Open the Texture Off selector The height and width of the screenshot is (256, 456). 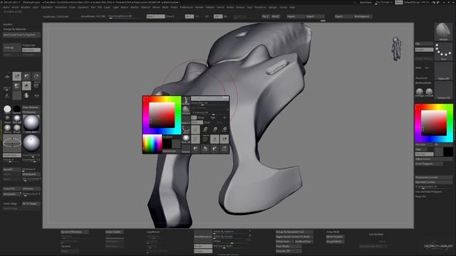tap(443, 90)
